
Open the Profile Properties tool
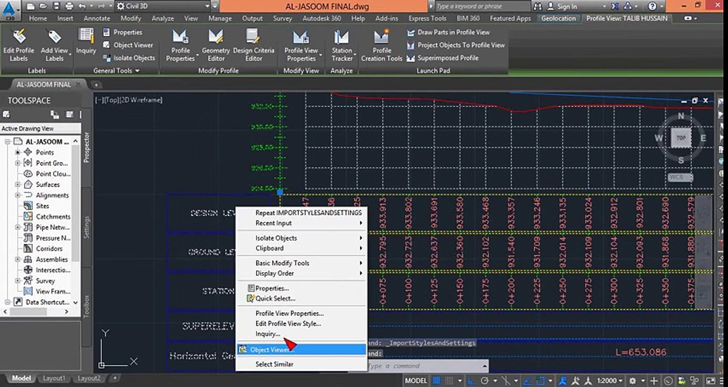[x=181, y=45]
